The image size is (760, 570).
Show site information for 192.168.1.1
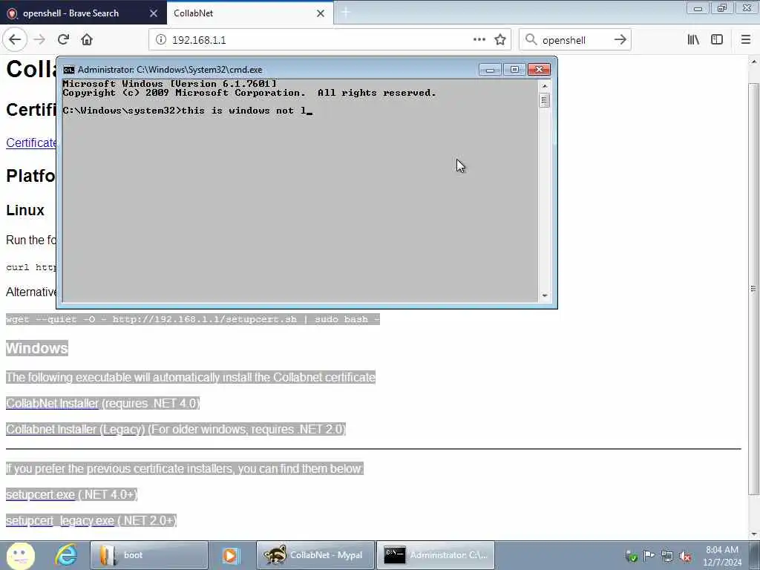(160, 40)
